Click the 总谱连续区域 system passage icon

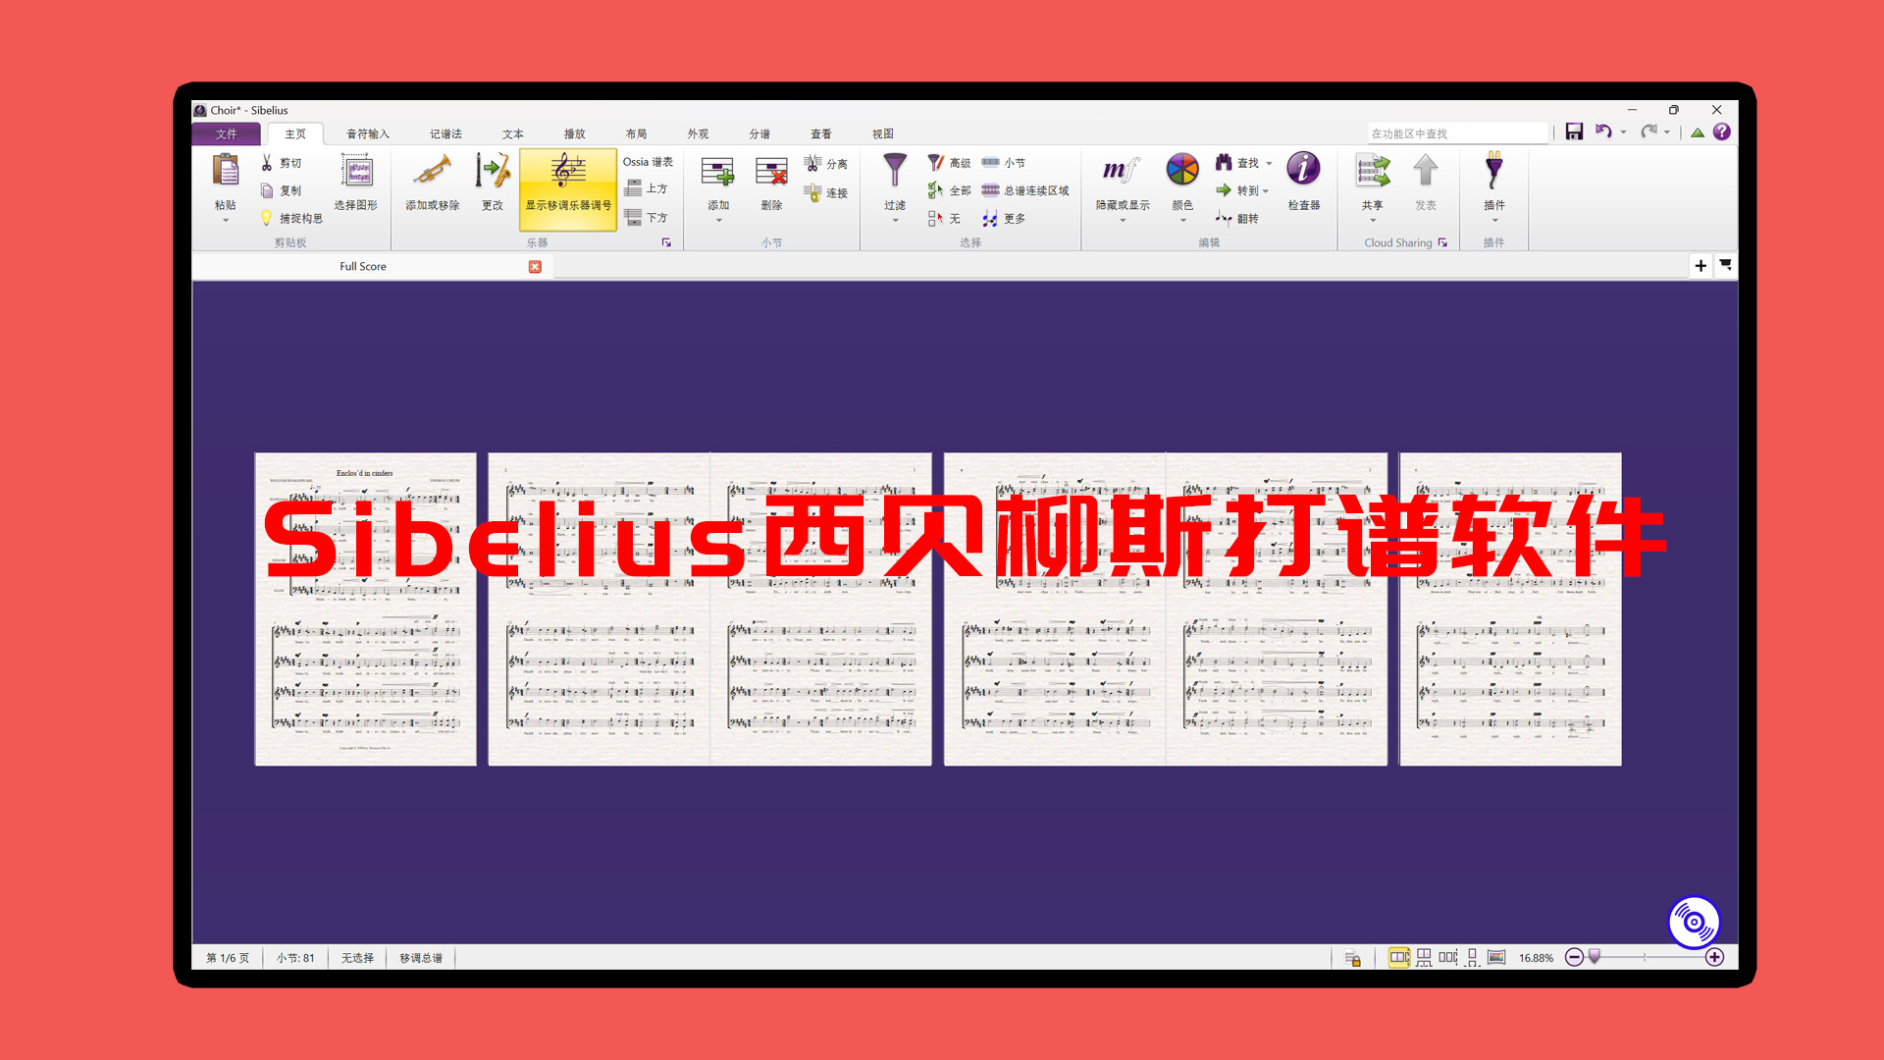(991, 190)
